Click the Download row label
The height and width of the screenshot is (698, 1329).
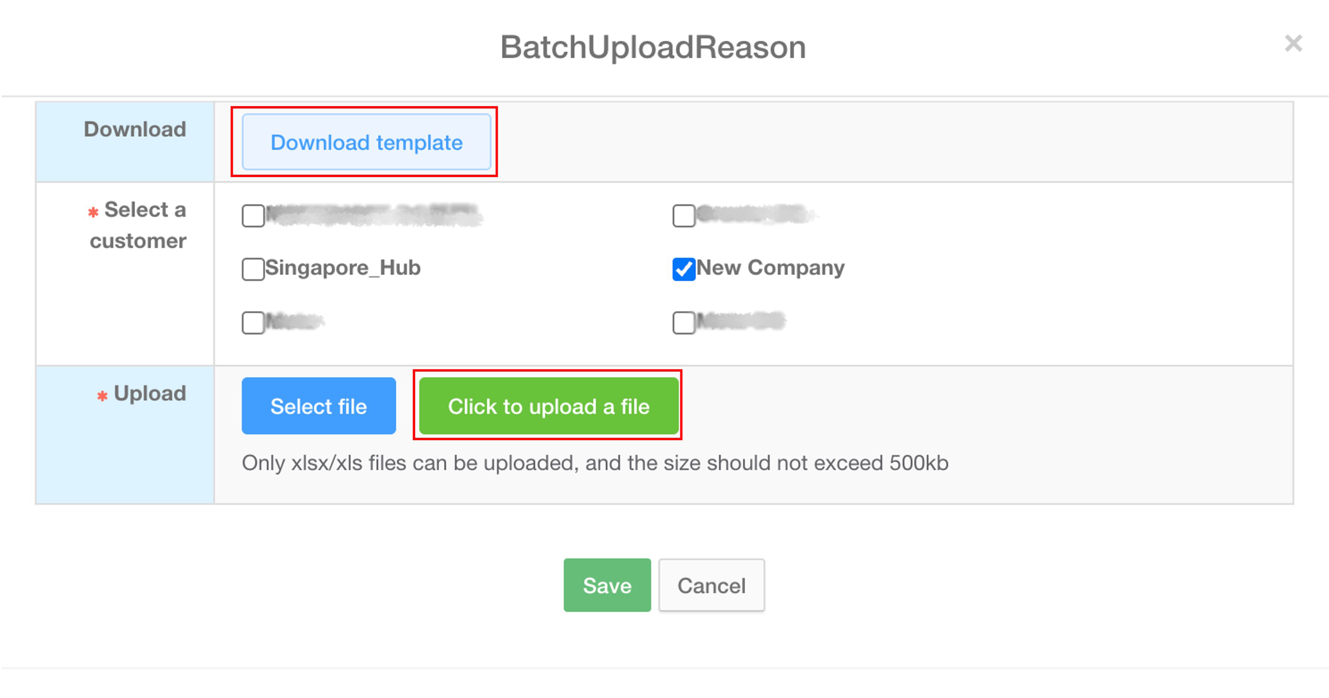[x=135, y=129]
